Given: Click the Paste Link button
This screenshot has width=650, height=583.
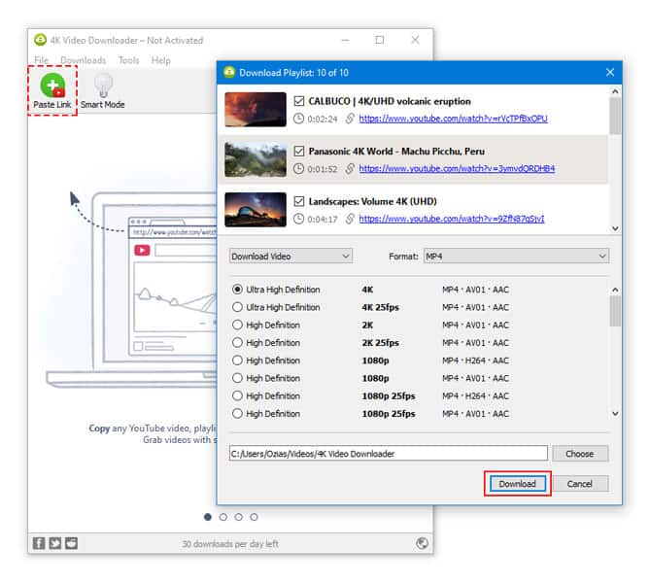Looking at the screenshot, I should click(x=52, y=90).
